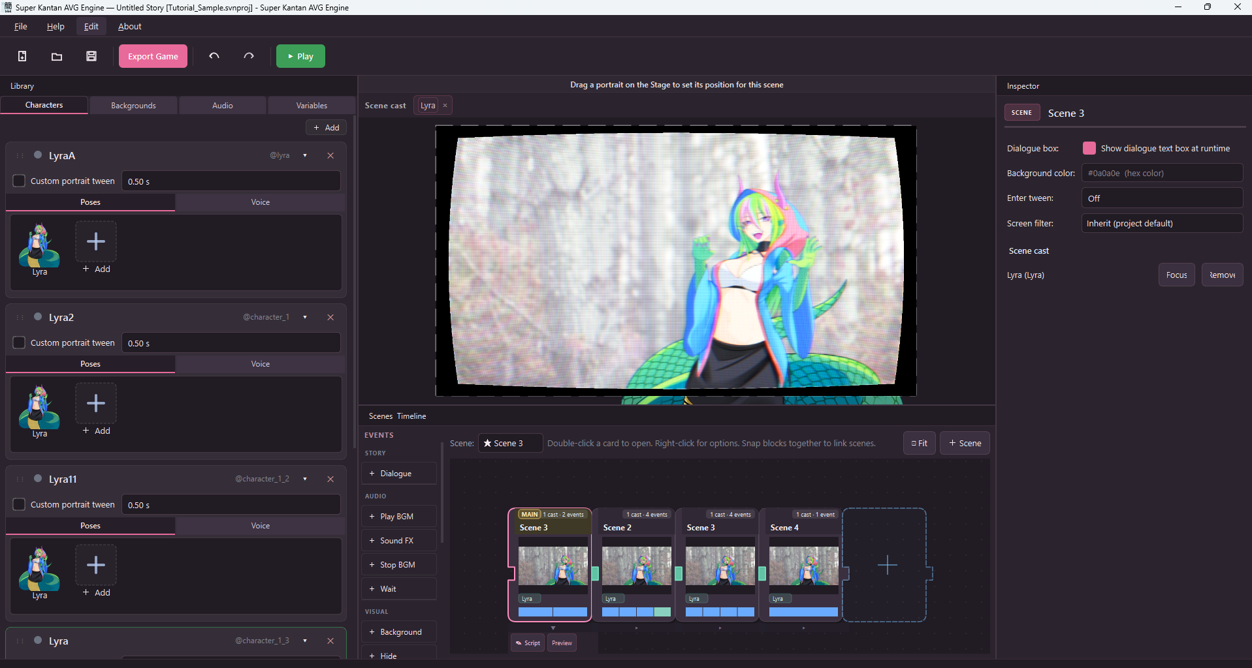Open the Timeline tab
This screenshot has width=1252, height=668.
[x=411, y=416]
